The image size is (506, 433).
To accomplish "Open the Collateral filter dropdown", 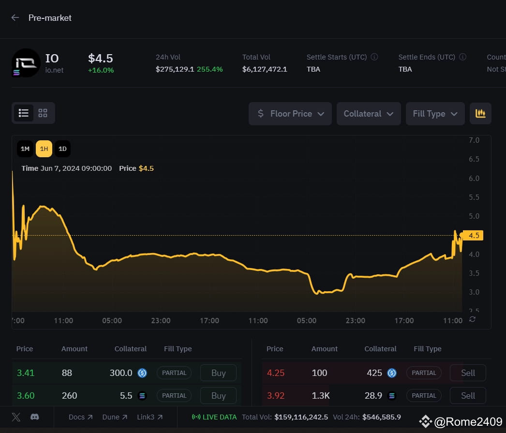I will click(369, 114).
